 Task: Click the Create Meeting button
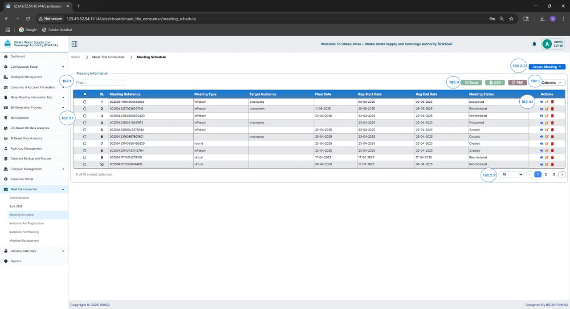[x=547, y=67]
